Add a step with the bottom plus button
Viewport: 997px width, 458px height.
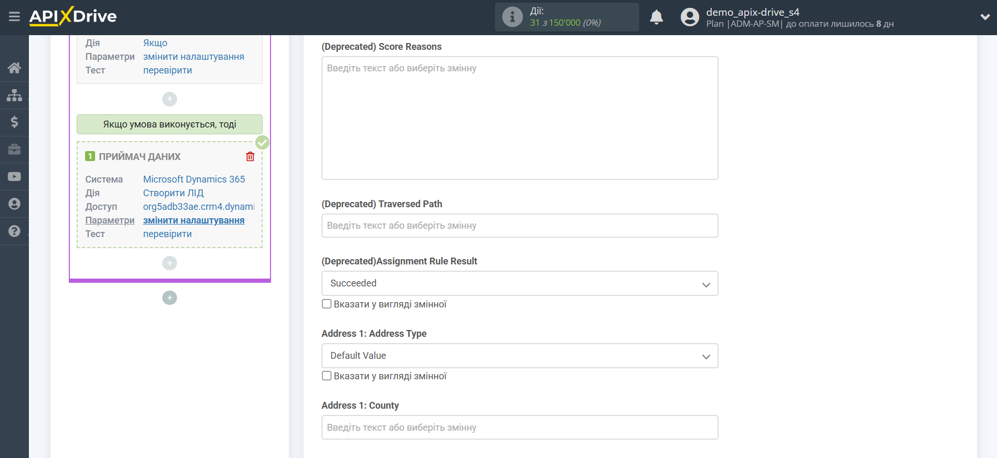pyautogui.click(x=170, y=298)
